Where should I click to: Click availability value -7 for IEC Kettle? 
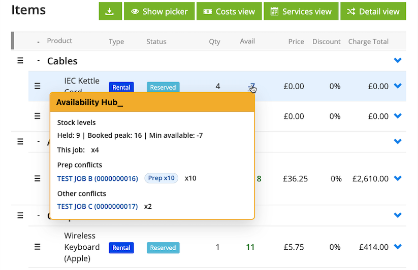[x=251, y=86]
